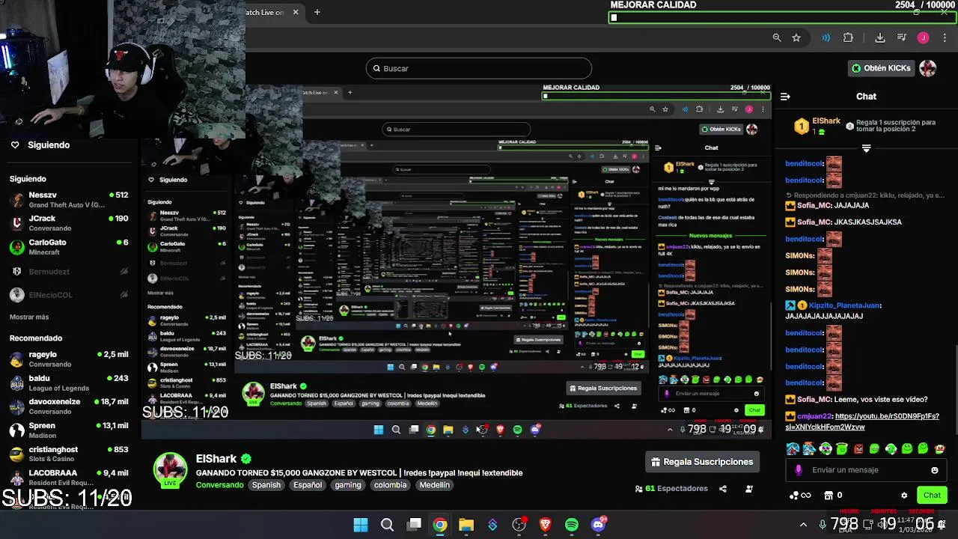Click the purple microphone icon in the largest chat input

(799, 470)
